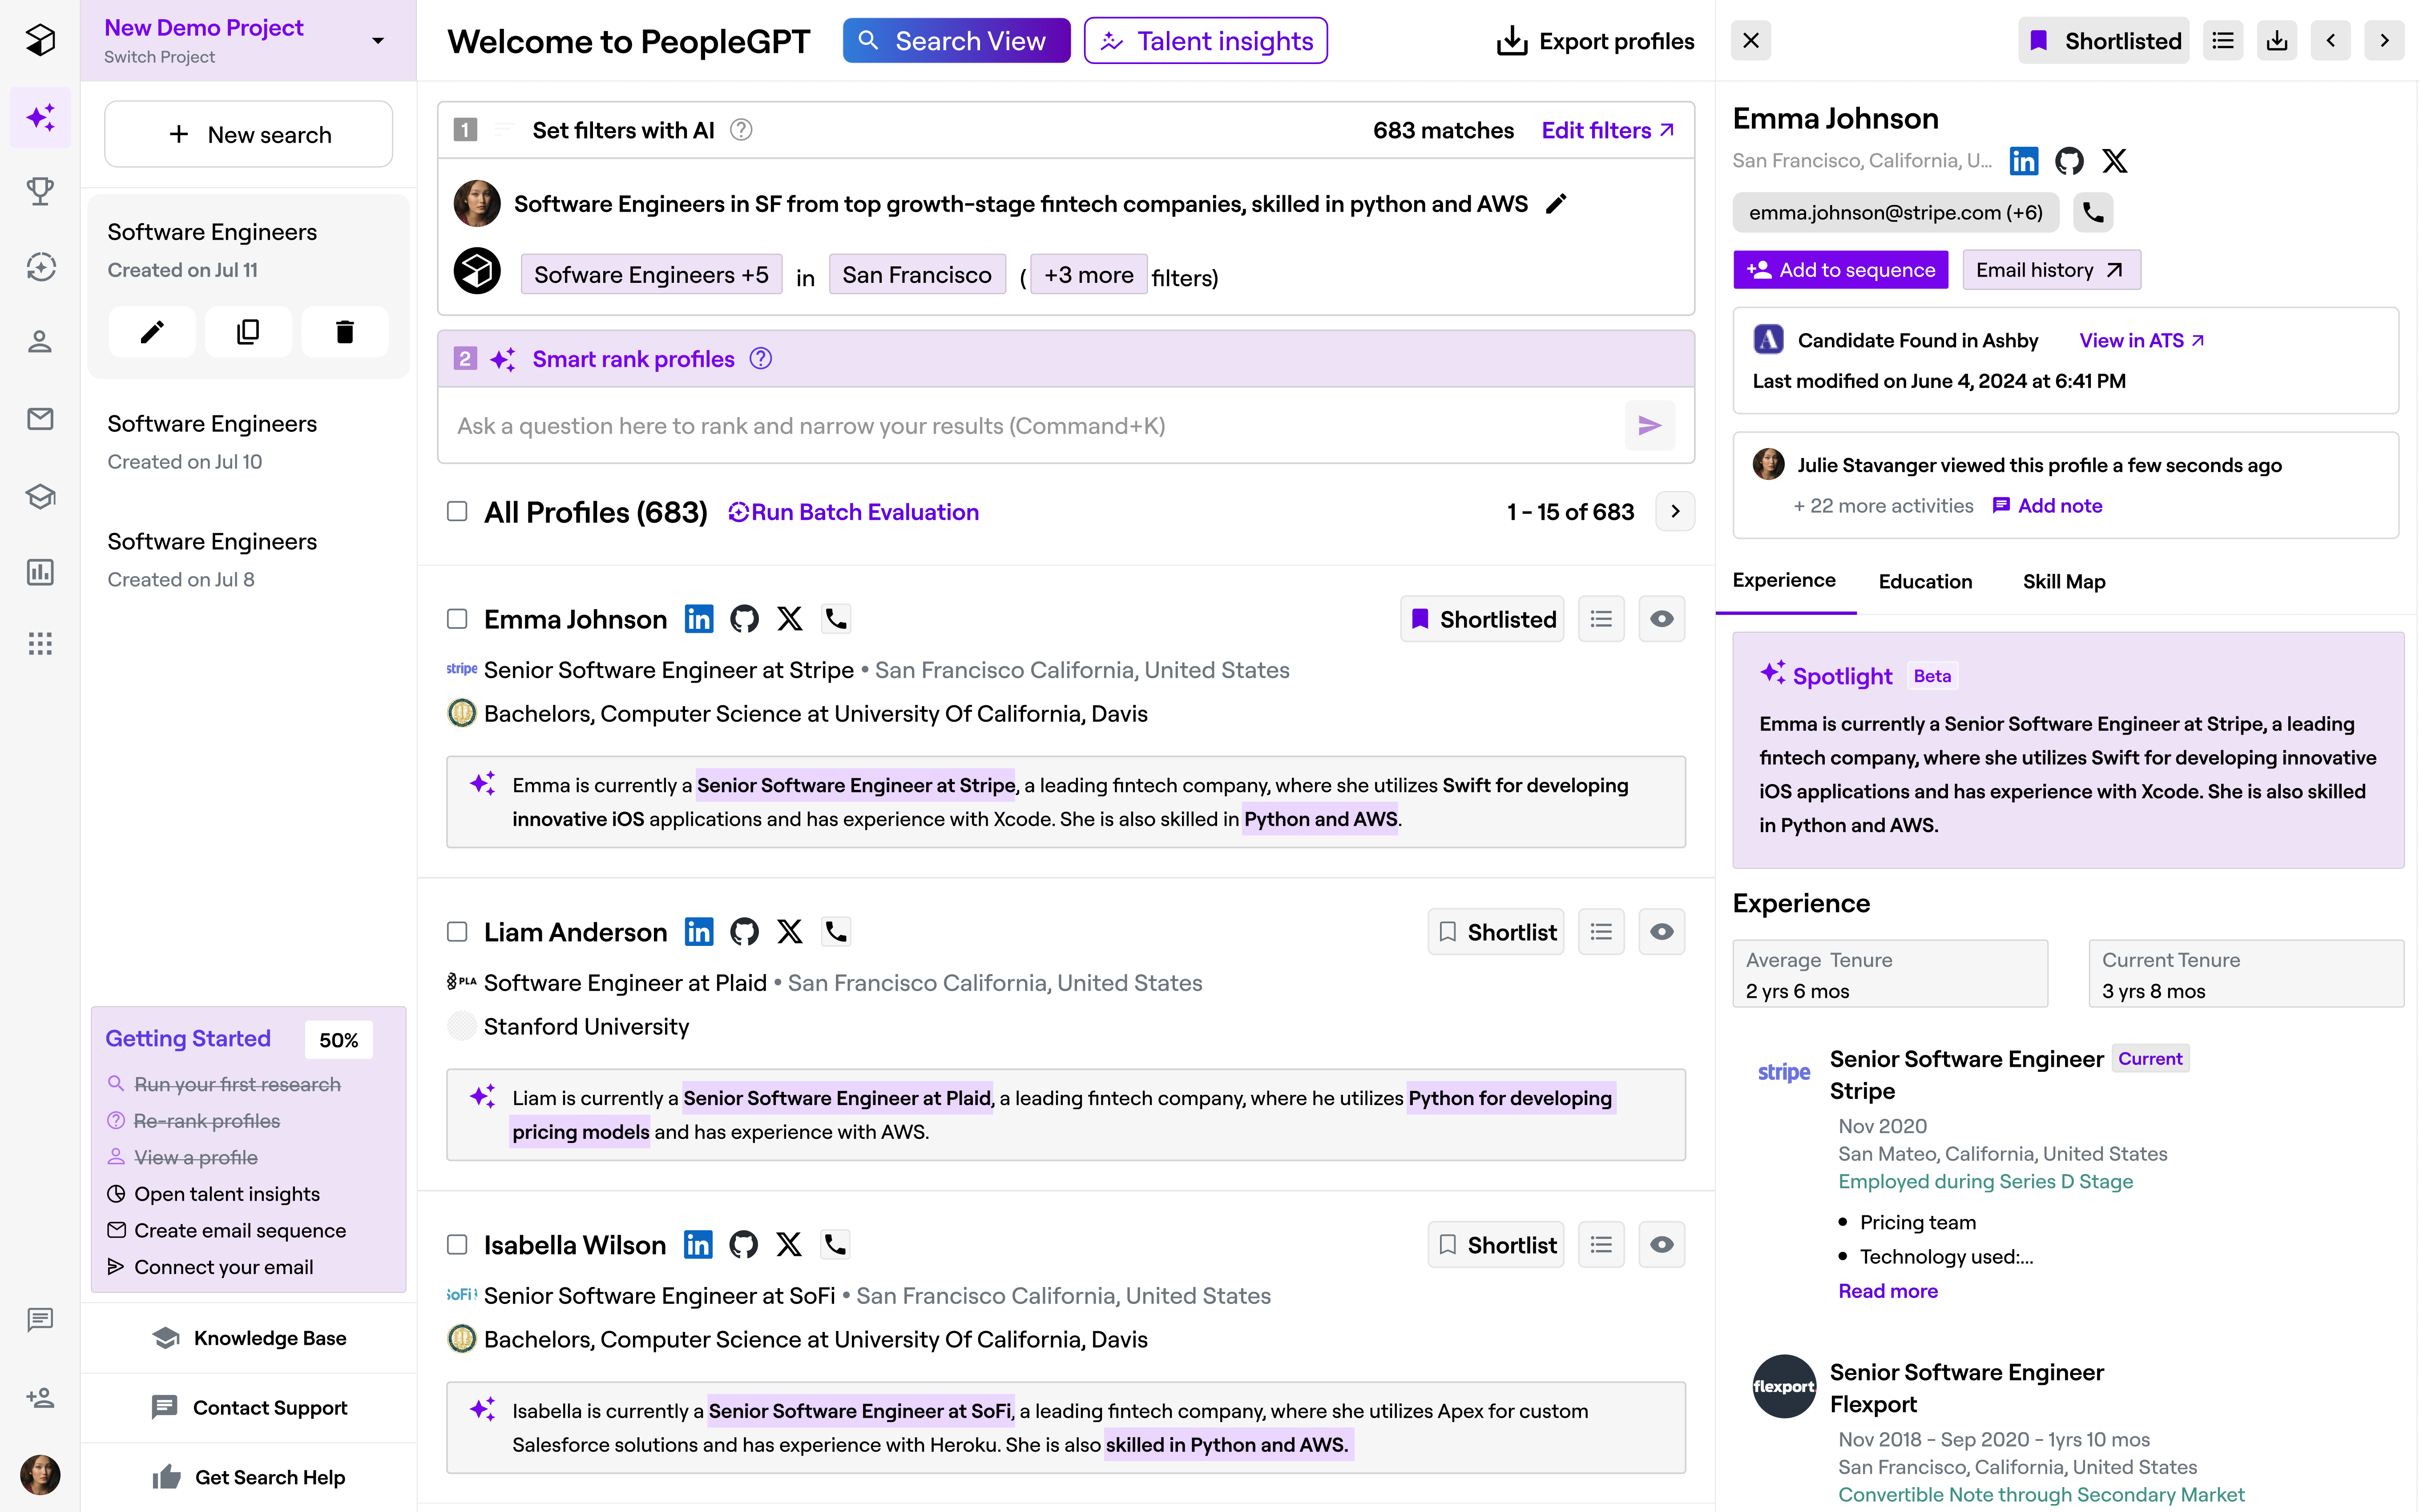Go to next results page chevron
Image resolution: width=2420 pixels, height=1512 pixels.
coord(1675,512)
